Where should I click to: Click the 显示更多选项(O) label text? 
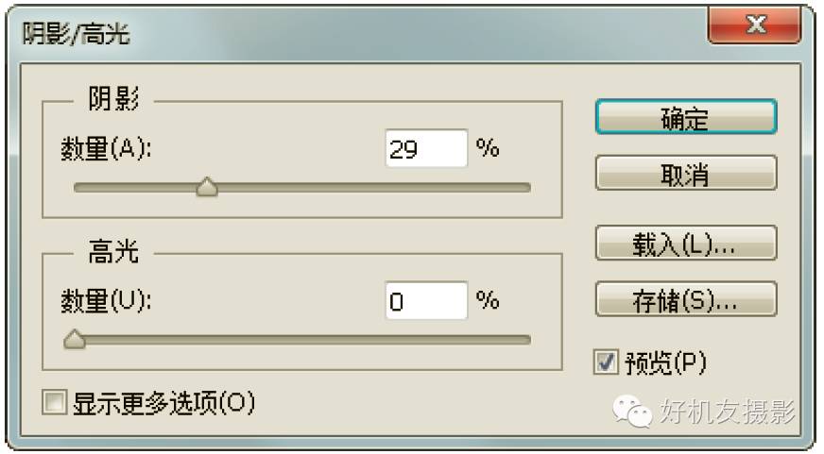coord(164,403)
